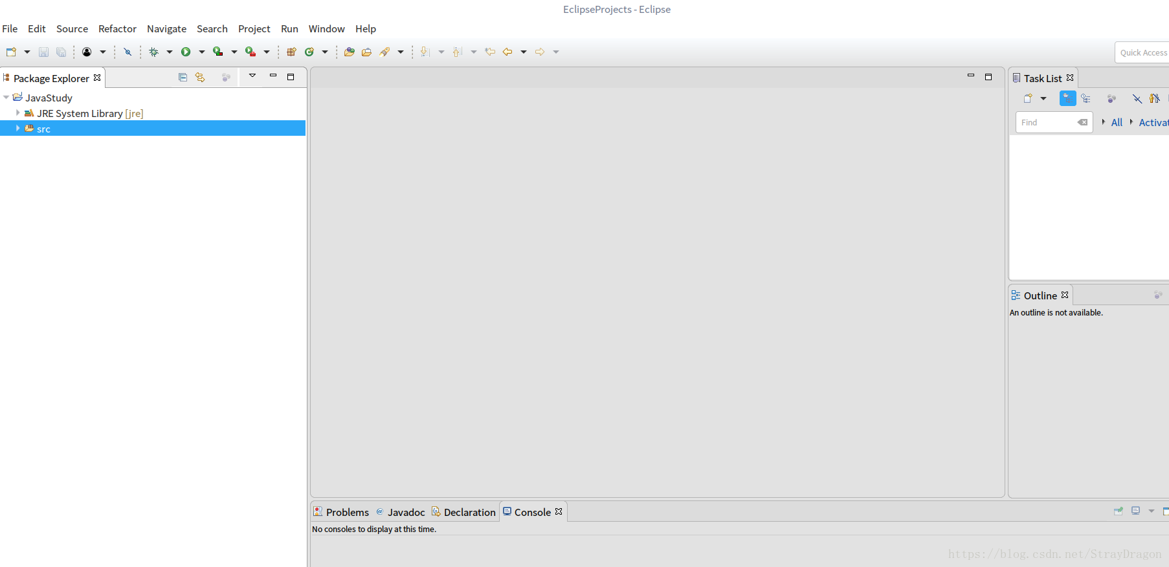The width and height of the screenshot is (1169, 567).
Task: Select the Package Explorer tab
Action: click(x=51, y=78)
